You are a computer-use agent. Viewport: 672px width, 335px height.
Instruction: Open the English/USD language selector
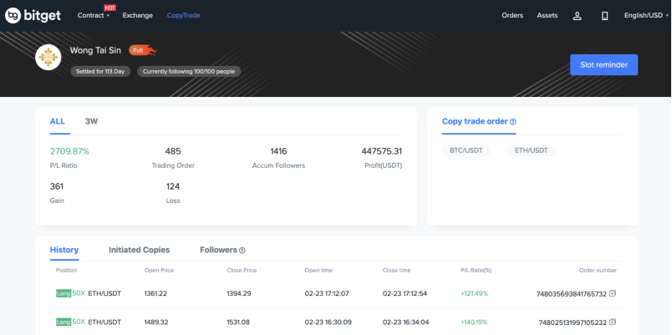pos(646,15)
